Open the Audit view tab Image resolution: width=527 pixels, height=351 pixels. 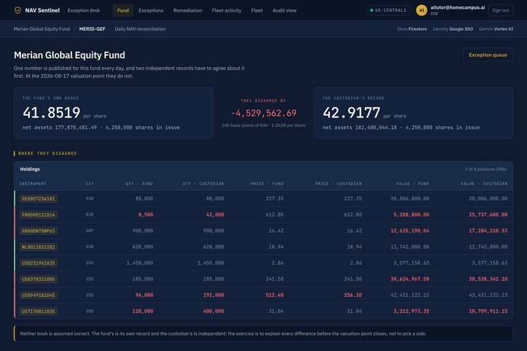(x=284, y=10)
